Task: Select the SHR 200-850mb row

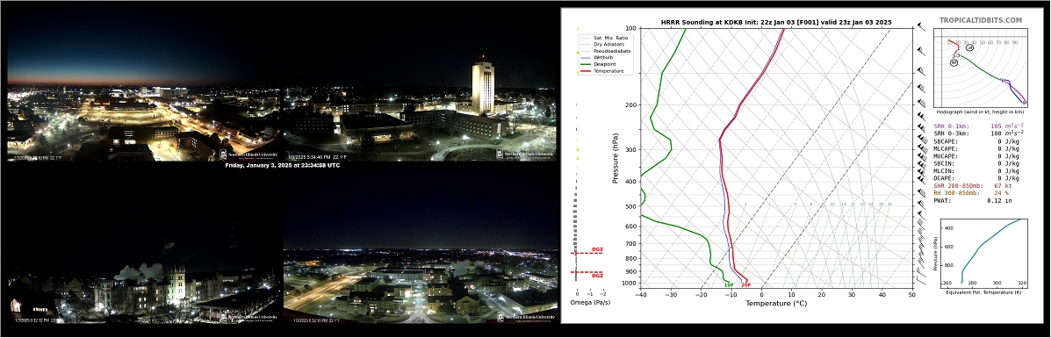Action: tap(972, 186)
